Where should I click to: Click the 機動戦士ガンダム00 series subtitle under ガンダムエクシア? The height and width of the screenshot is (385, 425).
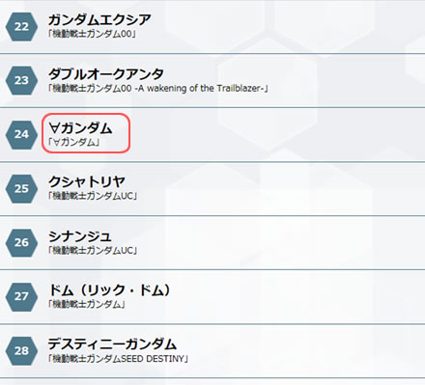coord(92,34)
